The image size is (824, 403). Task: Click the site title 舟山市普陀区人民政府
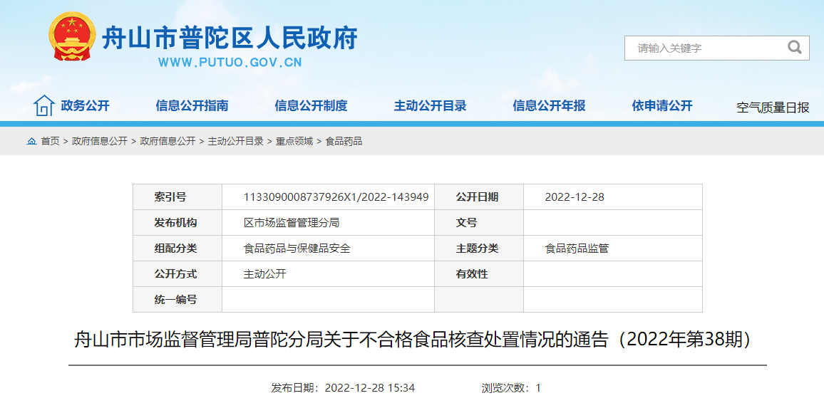(230, 38)
